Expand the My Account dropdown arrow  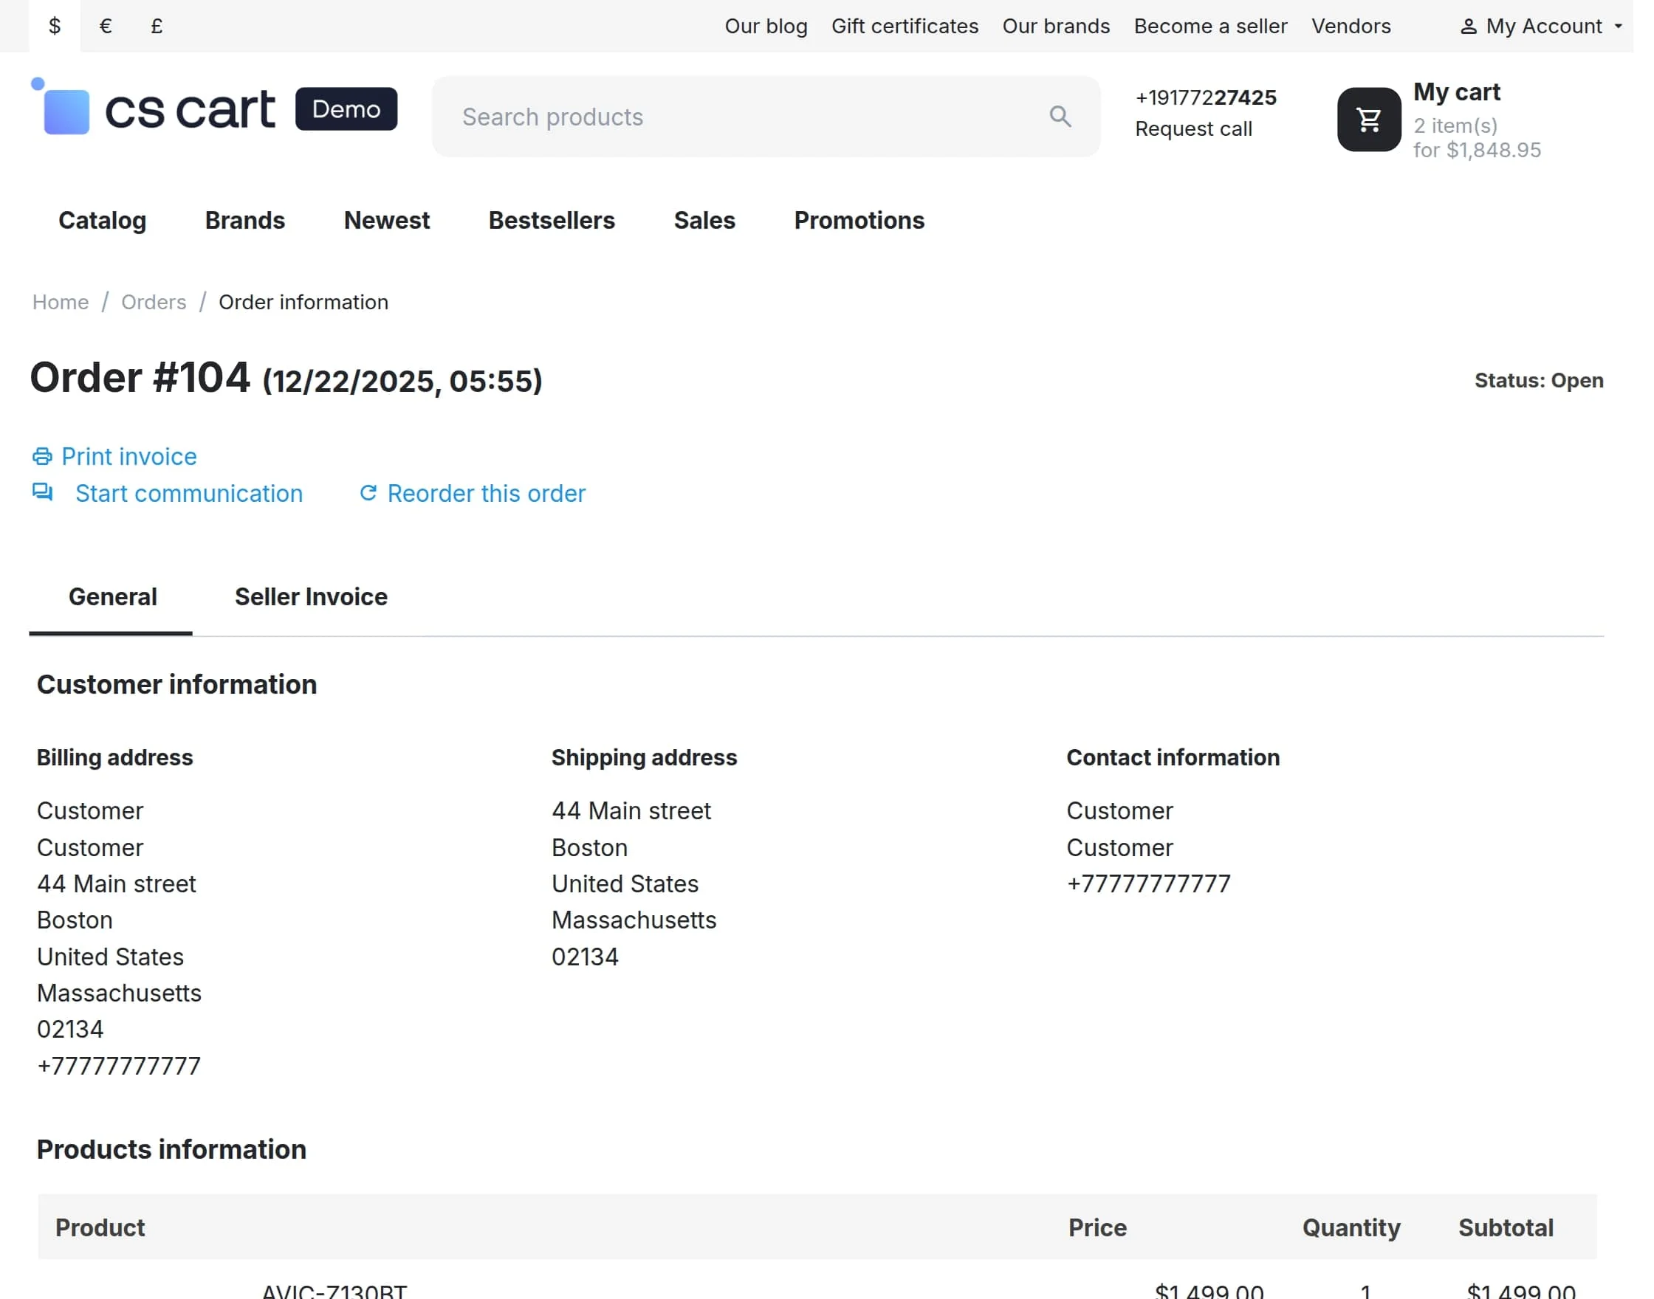pos(1619,27)
